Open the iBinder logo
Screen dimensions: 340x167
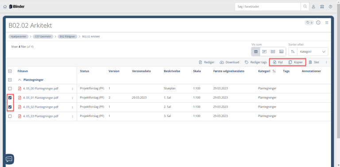[17, 7]
